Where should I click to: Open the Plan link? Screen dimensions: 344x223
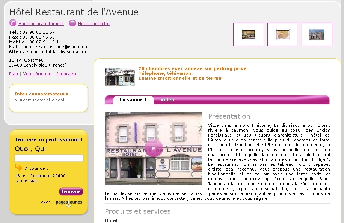(x=14, y=74)
